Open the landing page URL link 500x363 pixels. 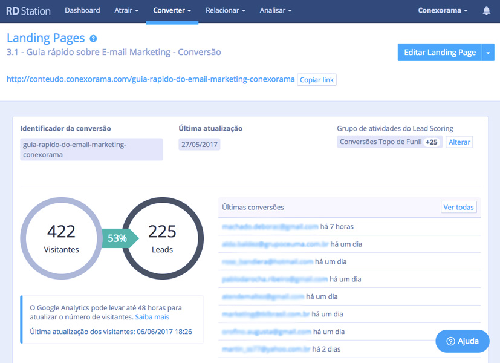point(151,79)
